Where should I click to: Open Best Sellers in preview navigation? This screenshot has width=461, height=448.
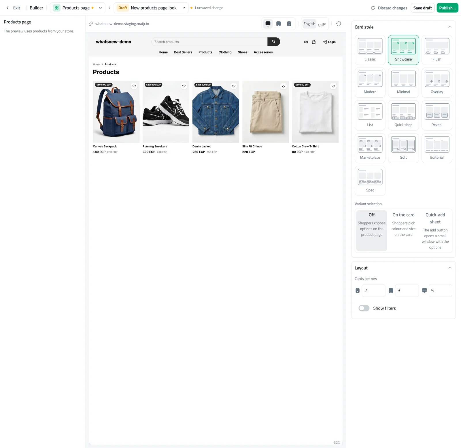pyautogui.click(x=183, y=52)
